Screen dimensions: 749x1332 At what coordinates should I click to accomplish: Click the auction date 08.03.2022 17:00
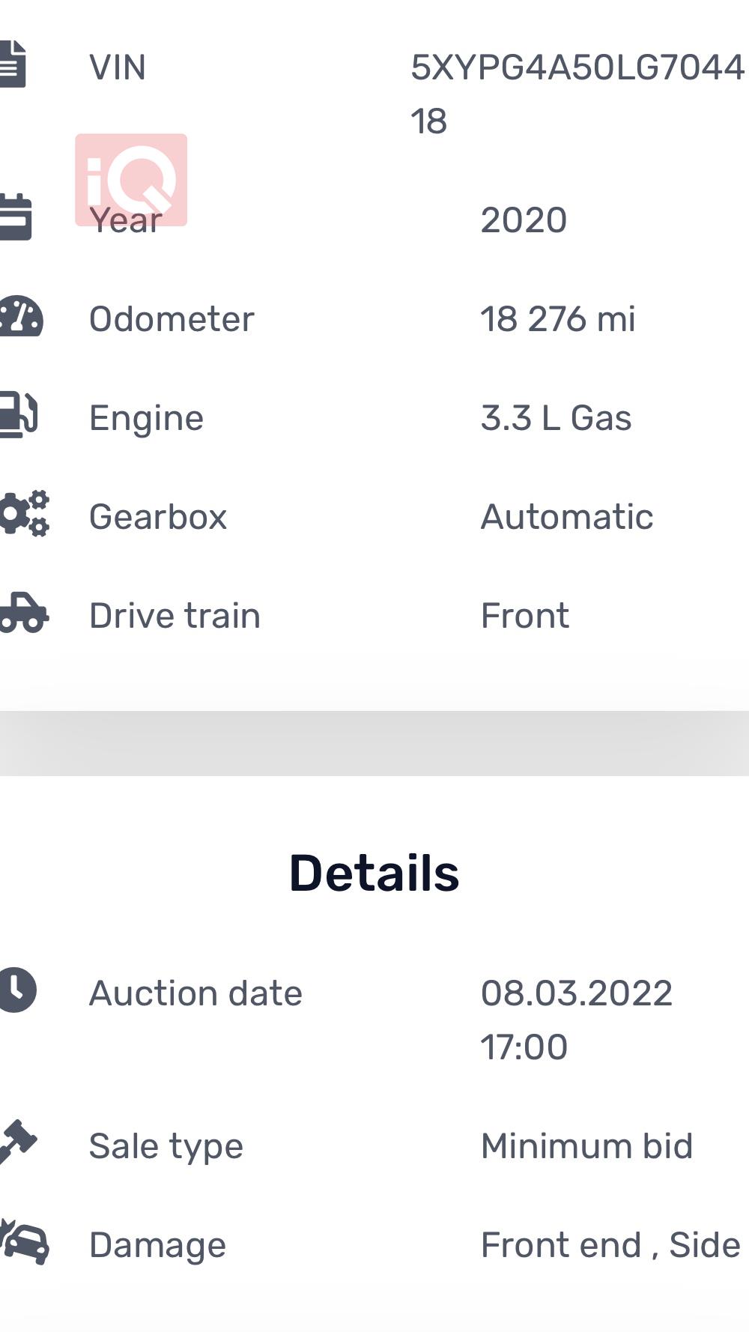click(577, 1020)
